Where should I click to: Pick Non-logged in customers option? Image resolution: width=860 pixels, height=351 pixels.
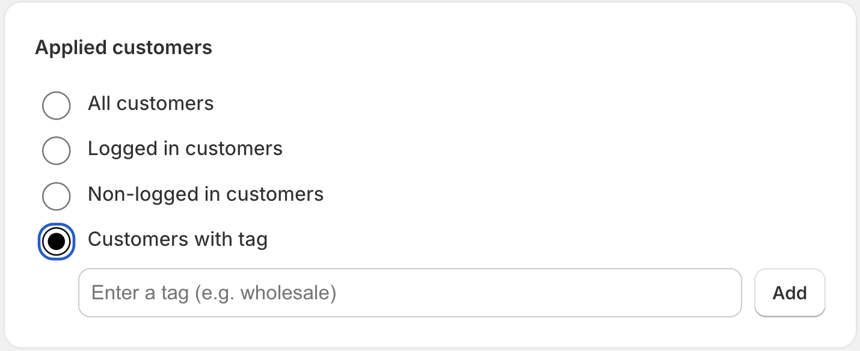click(56, 196)
